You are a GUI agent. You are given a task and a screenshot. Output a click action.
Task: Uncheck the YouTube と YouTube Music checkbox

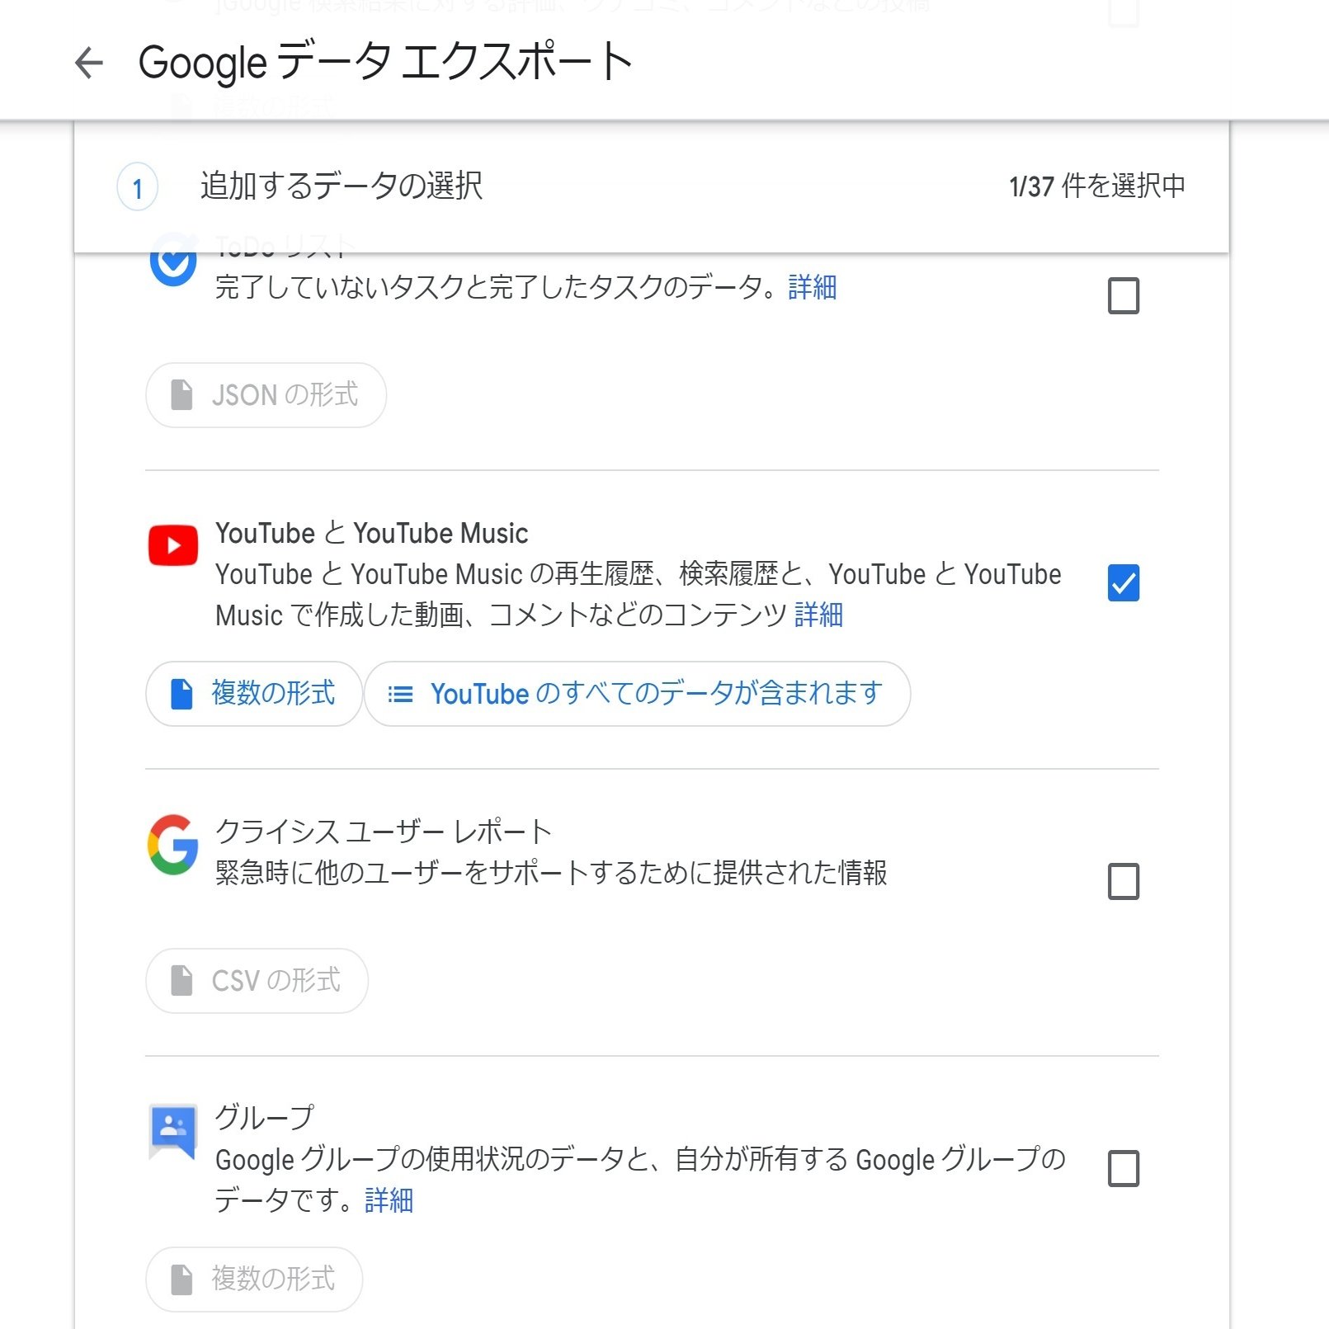pos(1123,583)
